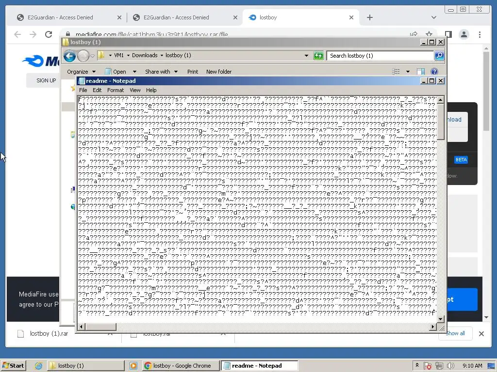This screenshot has height=372, width=497.
Task: Open Notepad Edit menu
Action: (97, 90)
